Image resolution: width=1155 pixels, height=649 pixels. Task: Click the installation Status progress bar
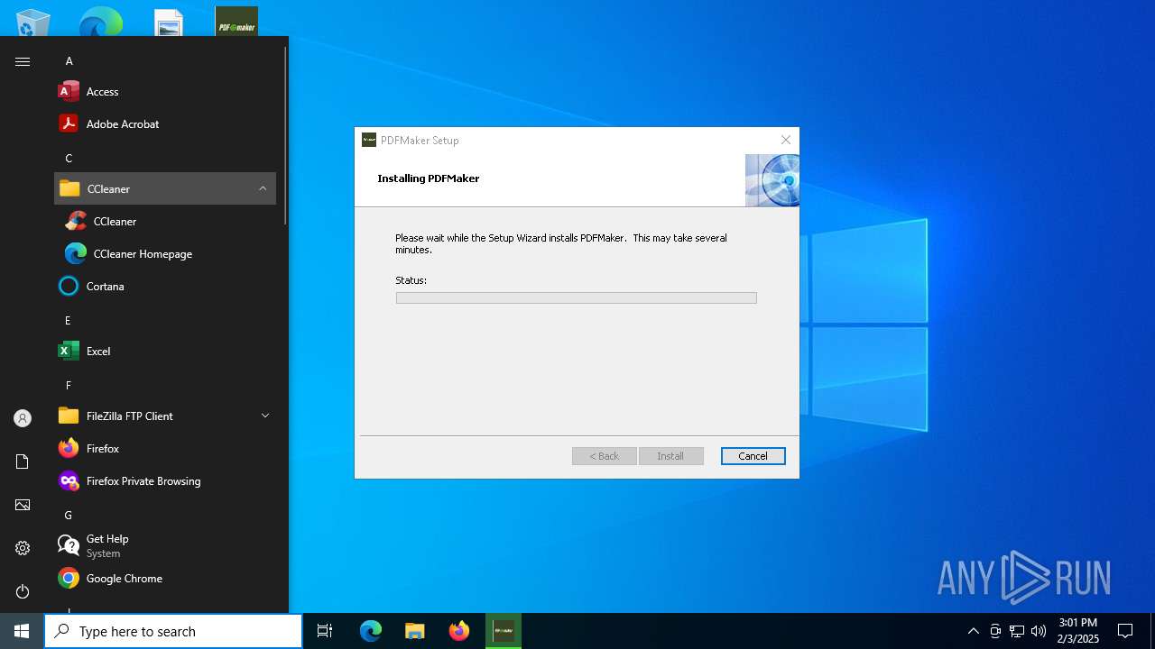coord(576,297)
